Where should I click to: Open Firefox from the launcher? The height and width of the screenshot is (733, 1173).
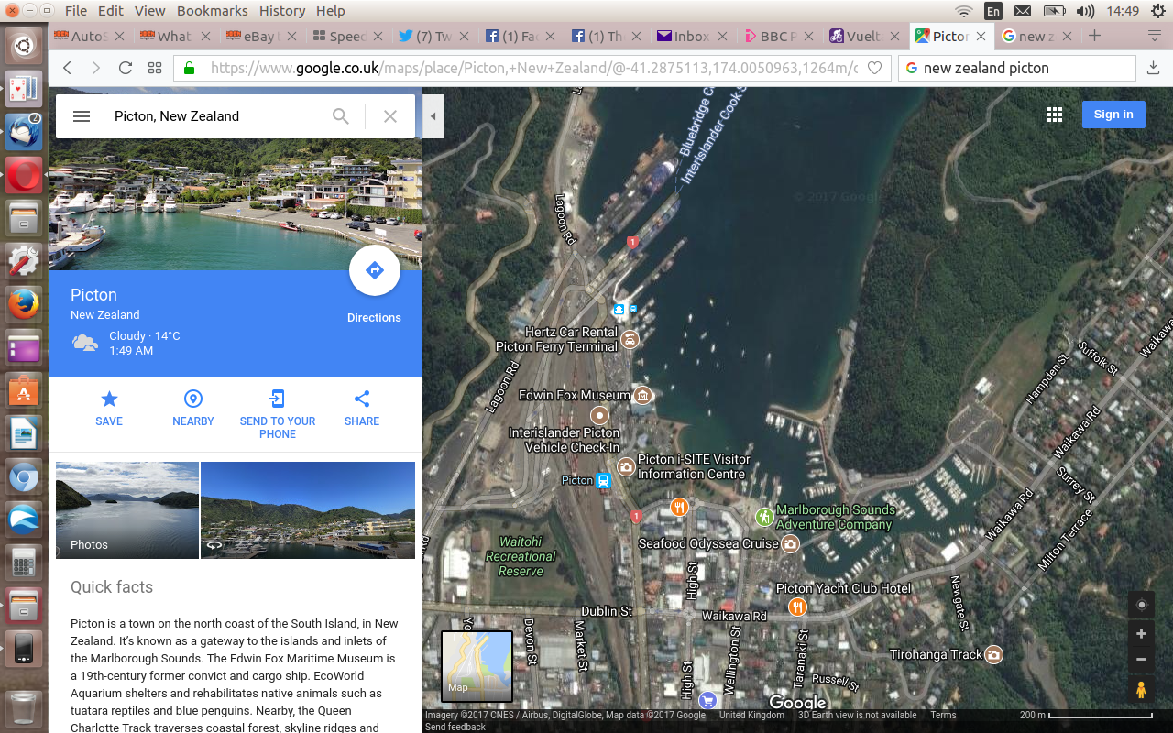point(24,304)
